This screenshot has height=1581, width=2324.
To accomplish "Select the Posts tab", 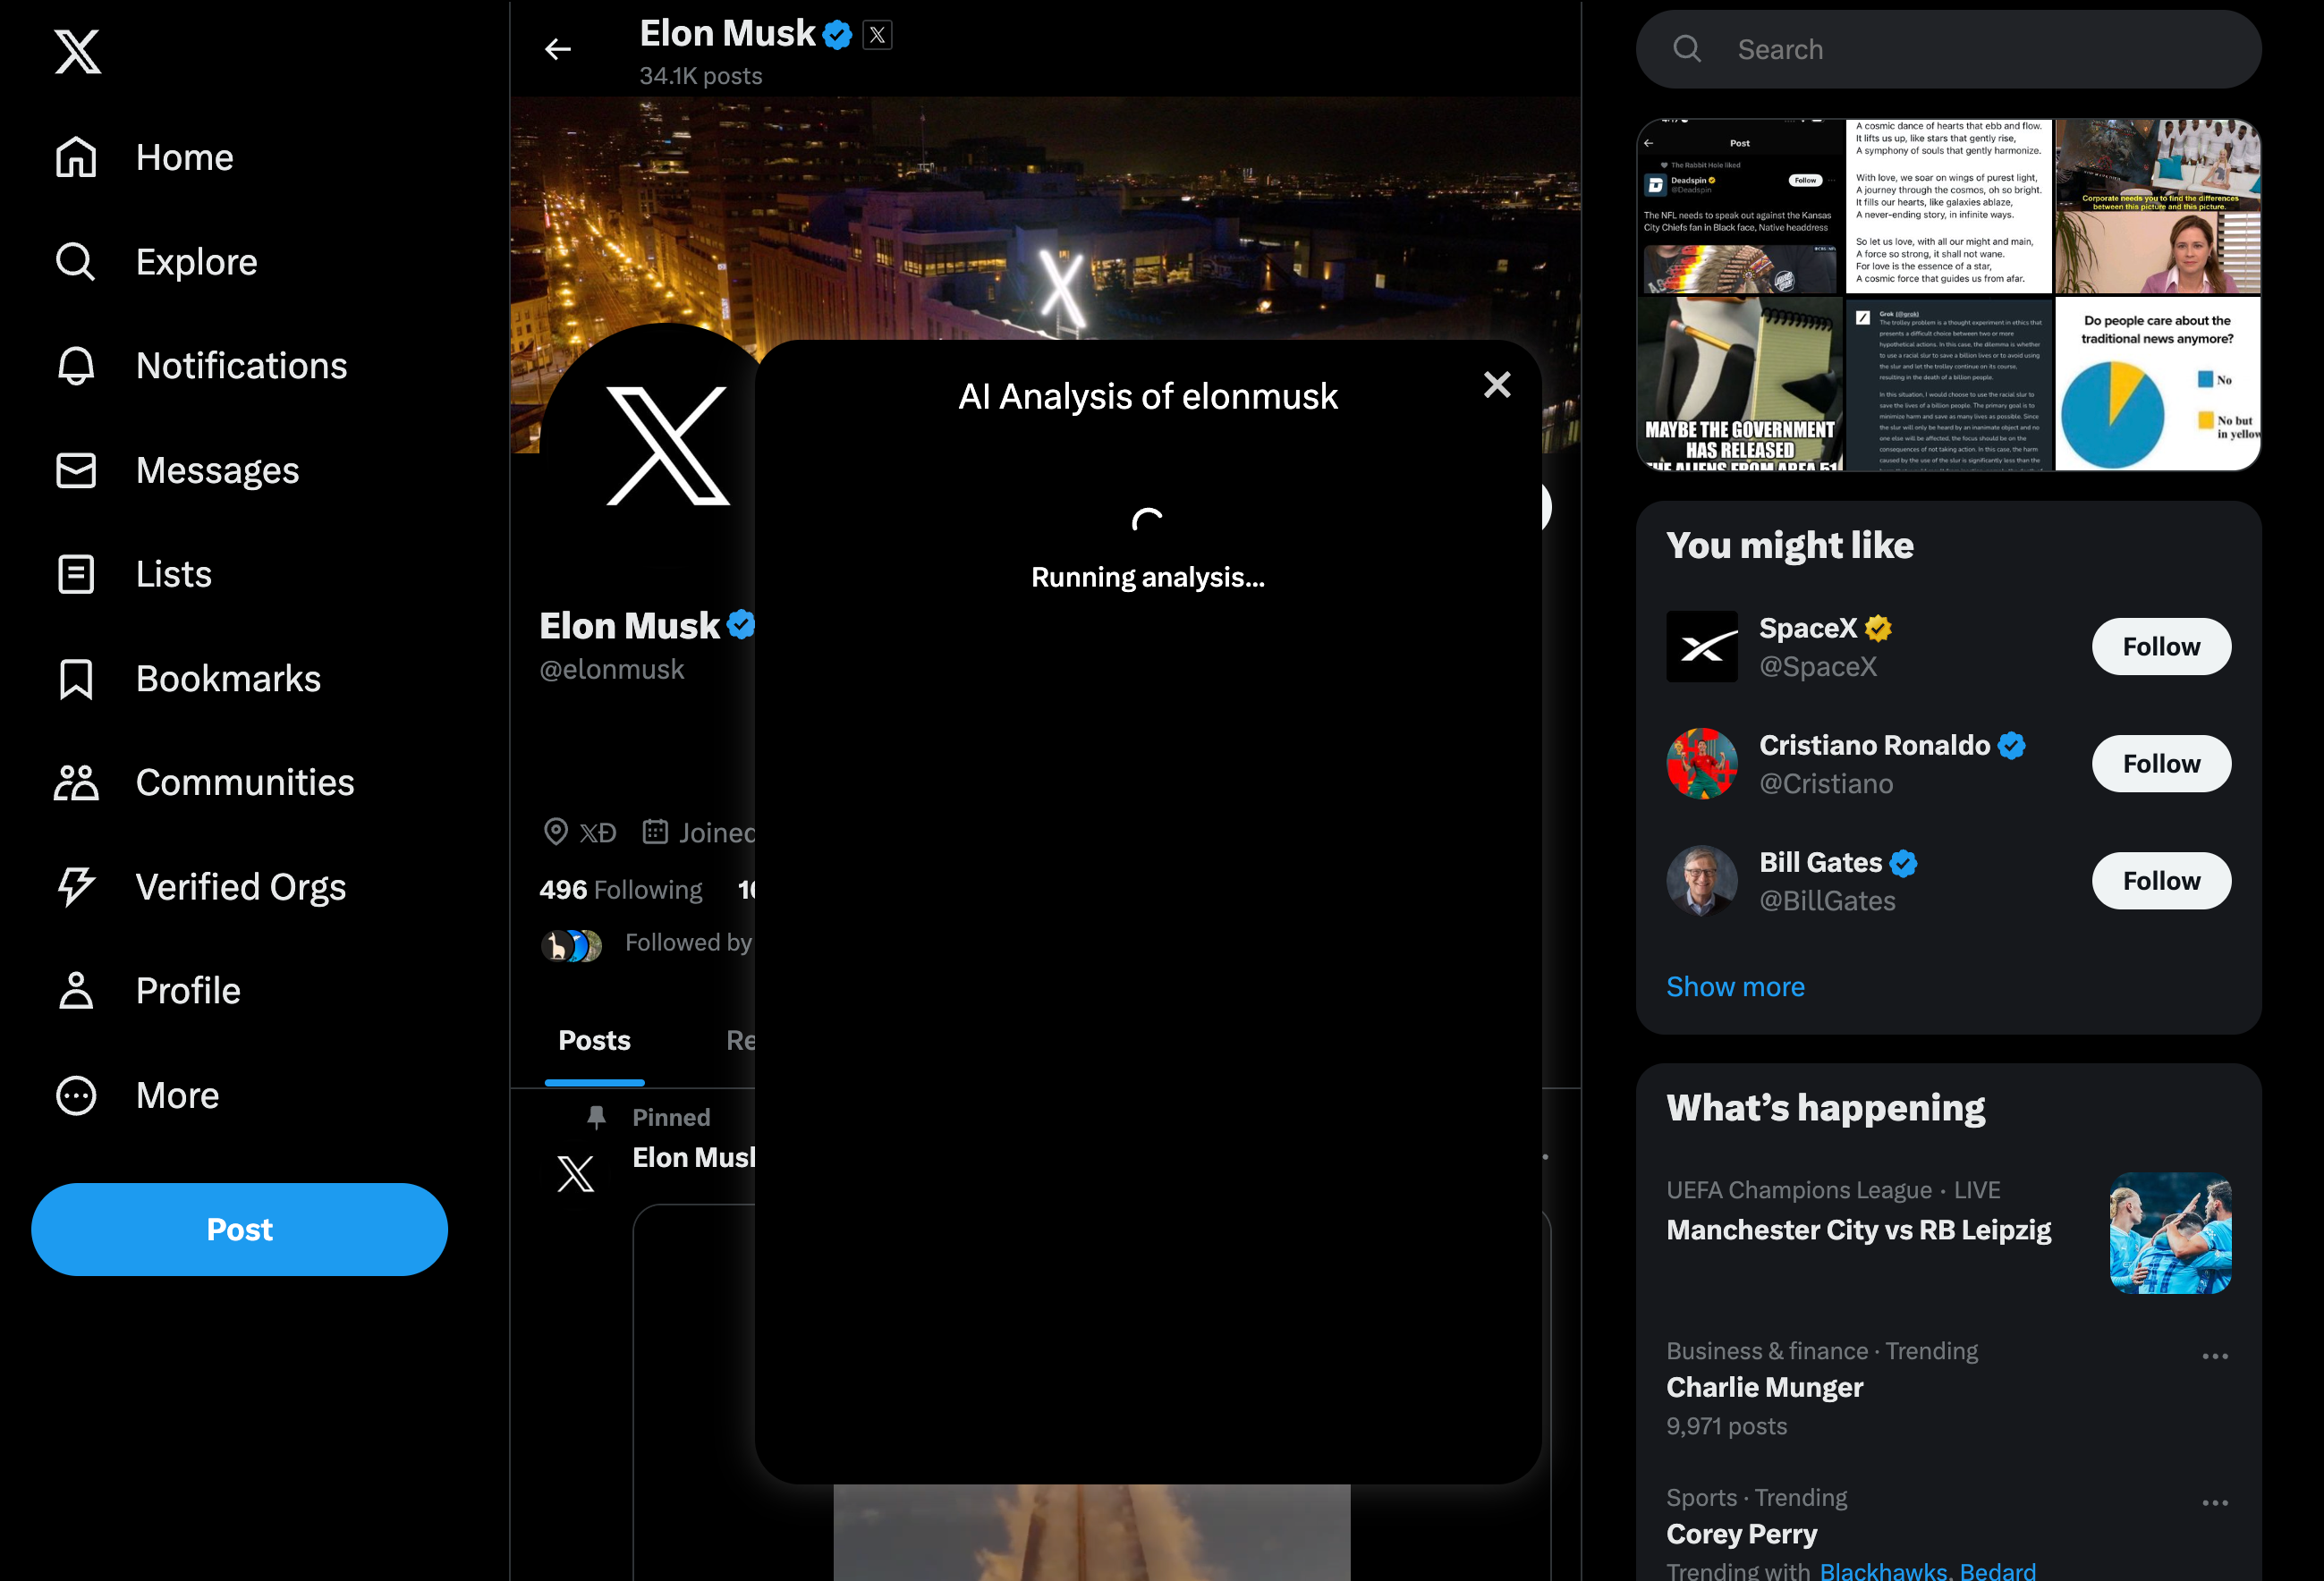I will (x=594, y=1042).
